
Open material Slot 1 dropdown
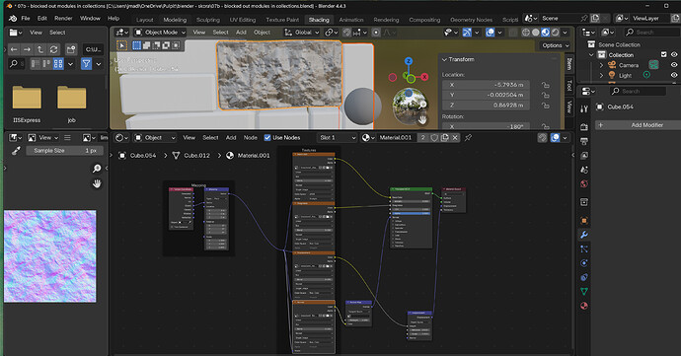tap(337, 138)
